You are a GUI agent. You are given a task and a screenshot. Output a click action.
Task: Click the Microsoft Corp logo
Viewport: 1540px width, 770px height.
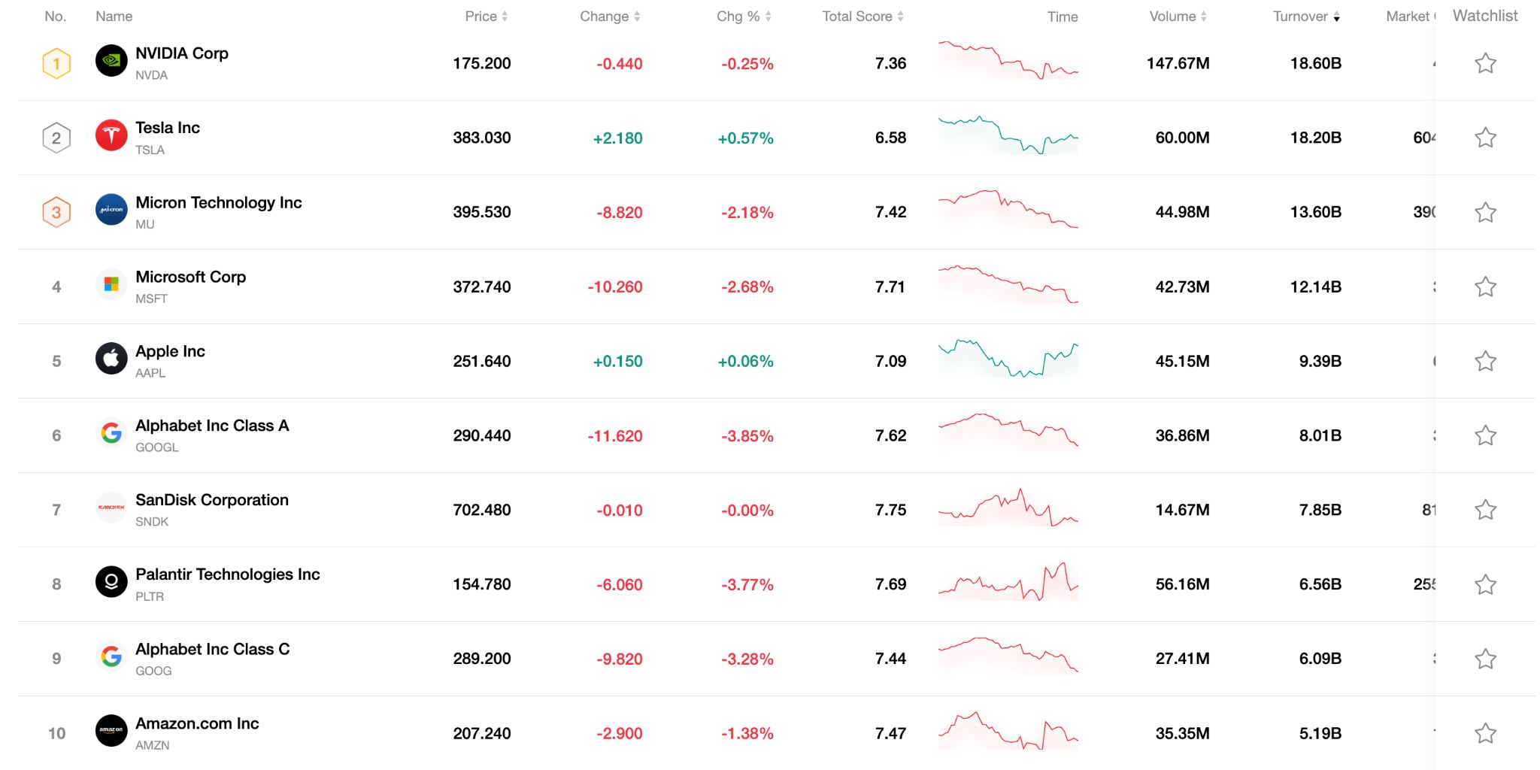(x=111, y=286)
